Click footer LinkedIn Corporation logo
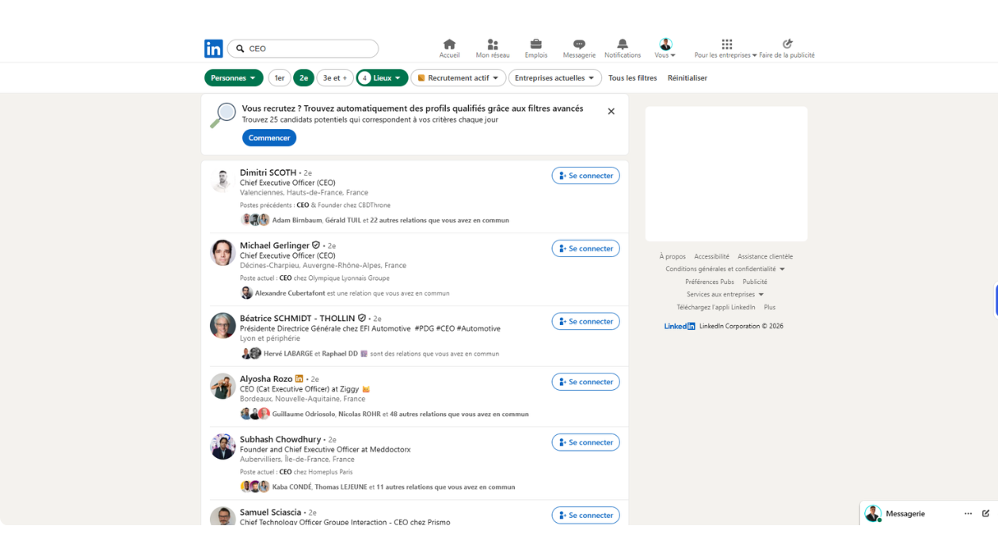998x560 pixels. [x=680, y=326]
